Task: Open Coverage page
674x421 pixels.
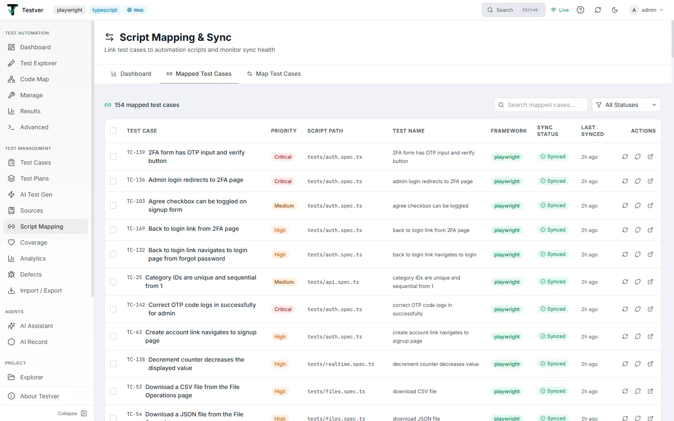Action: [x=45, y=242]
